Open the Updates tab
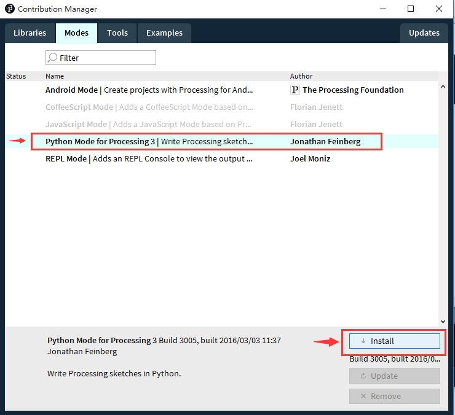This screenshot has width=455, height=415. tap(424, 33)
